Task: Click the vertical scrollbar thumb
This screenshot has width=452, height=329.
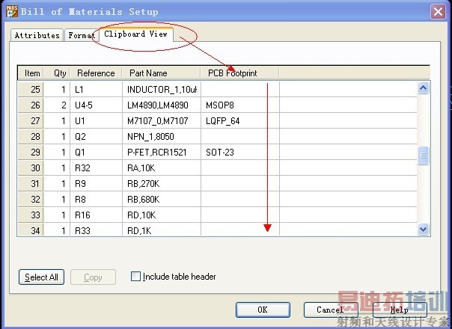Action: coord(423,156)
